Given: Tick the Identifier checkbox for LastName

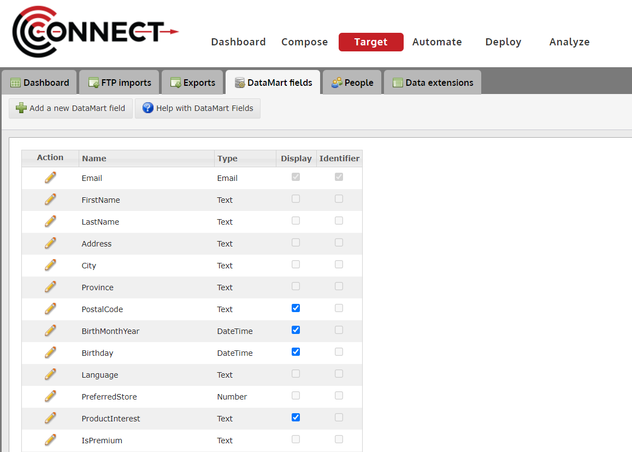Looking at the screenshot, I should 339,221.
